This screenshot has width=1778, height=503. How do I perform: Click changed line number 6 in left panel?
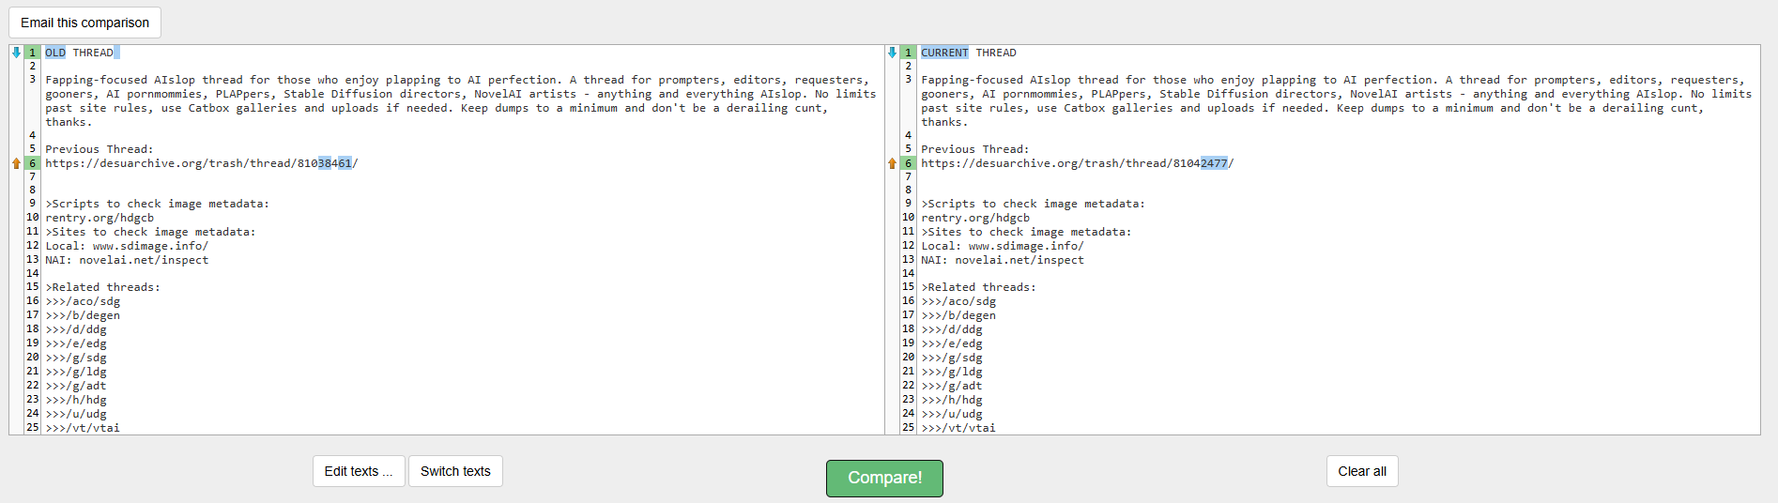click(x=32, y=163)
